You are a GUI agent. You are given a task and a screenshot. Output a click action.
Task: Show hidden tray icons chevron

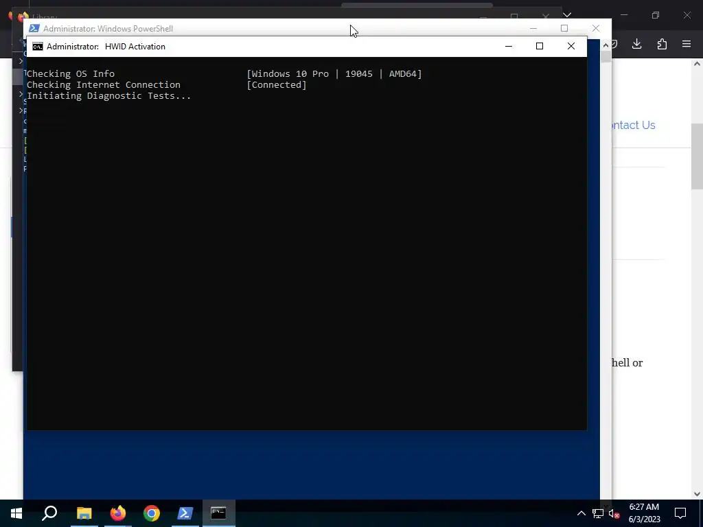pos(581,513)
